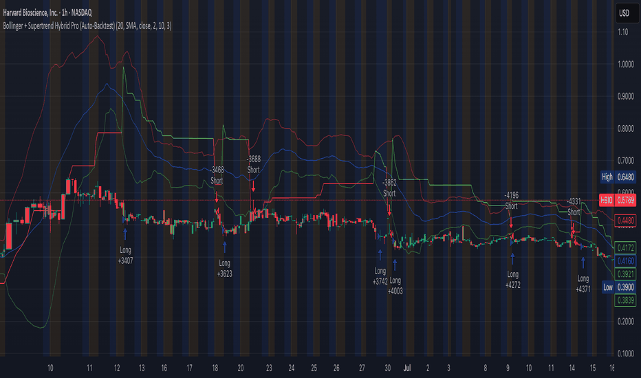This screenshot has width=641, height=378.
Task: Click the 0.9000 price axis tick
Action: point(625,96)
